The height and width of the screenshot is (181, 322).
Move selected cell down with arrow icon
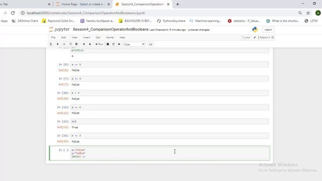coord(90,44)
